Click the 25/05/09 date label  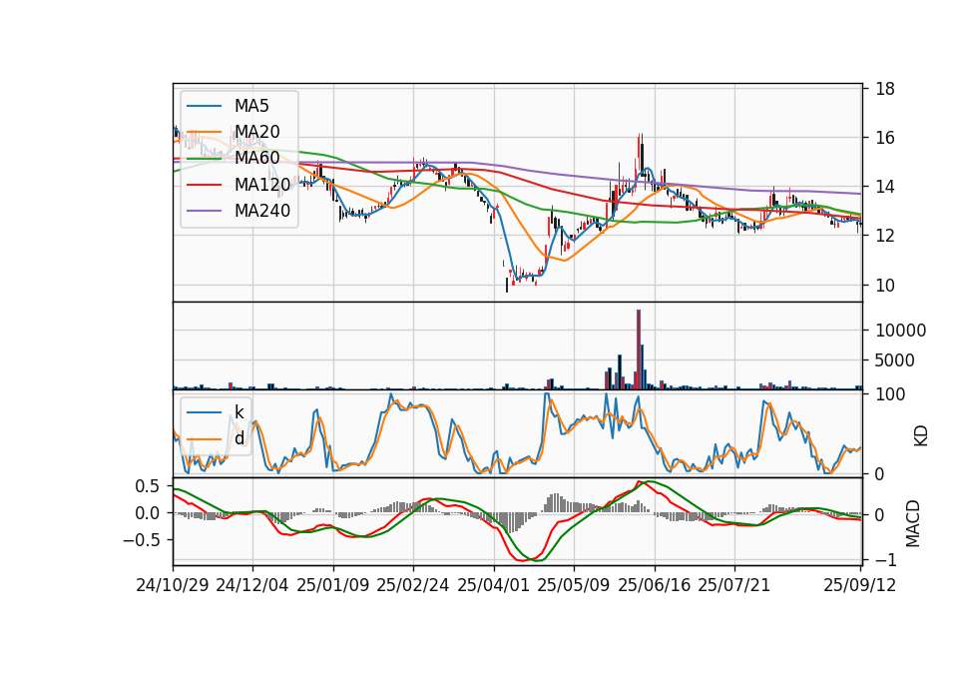click(574, 585)
